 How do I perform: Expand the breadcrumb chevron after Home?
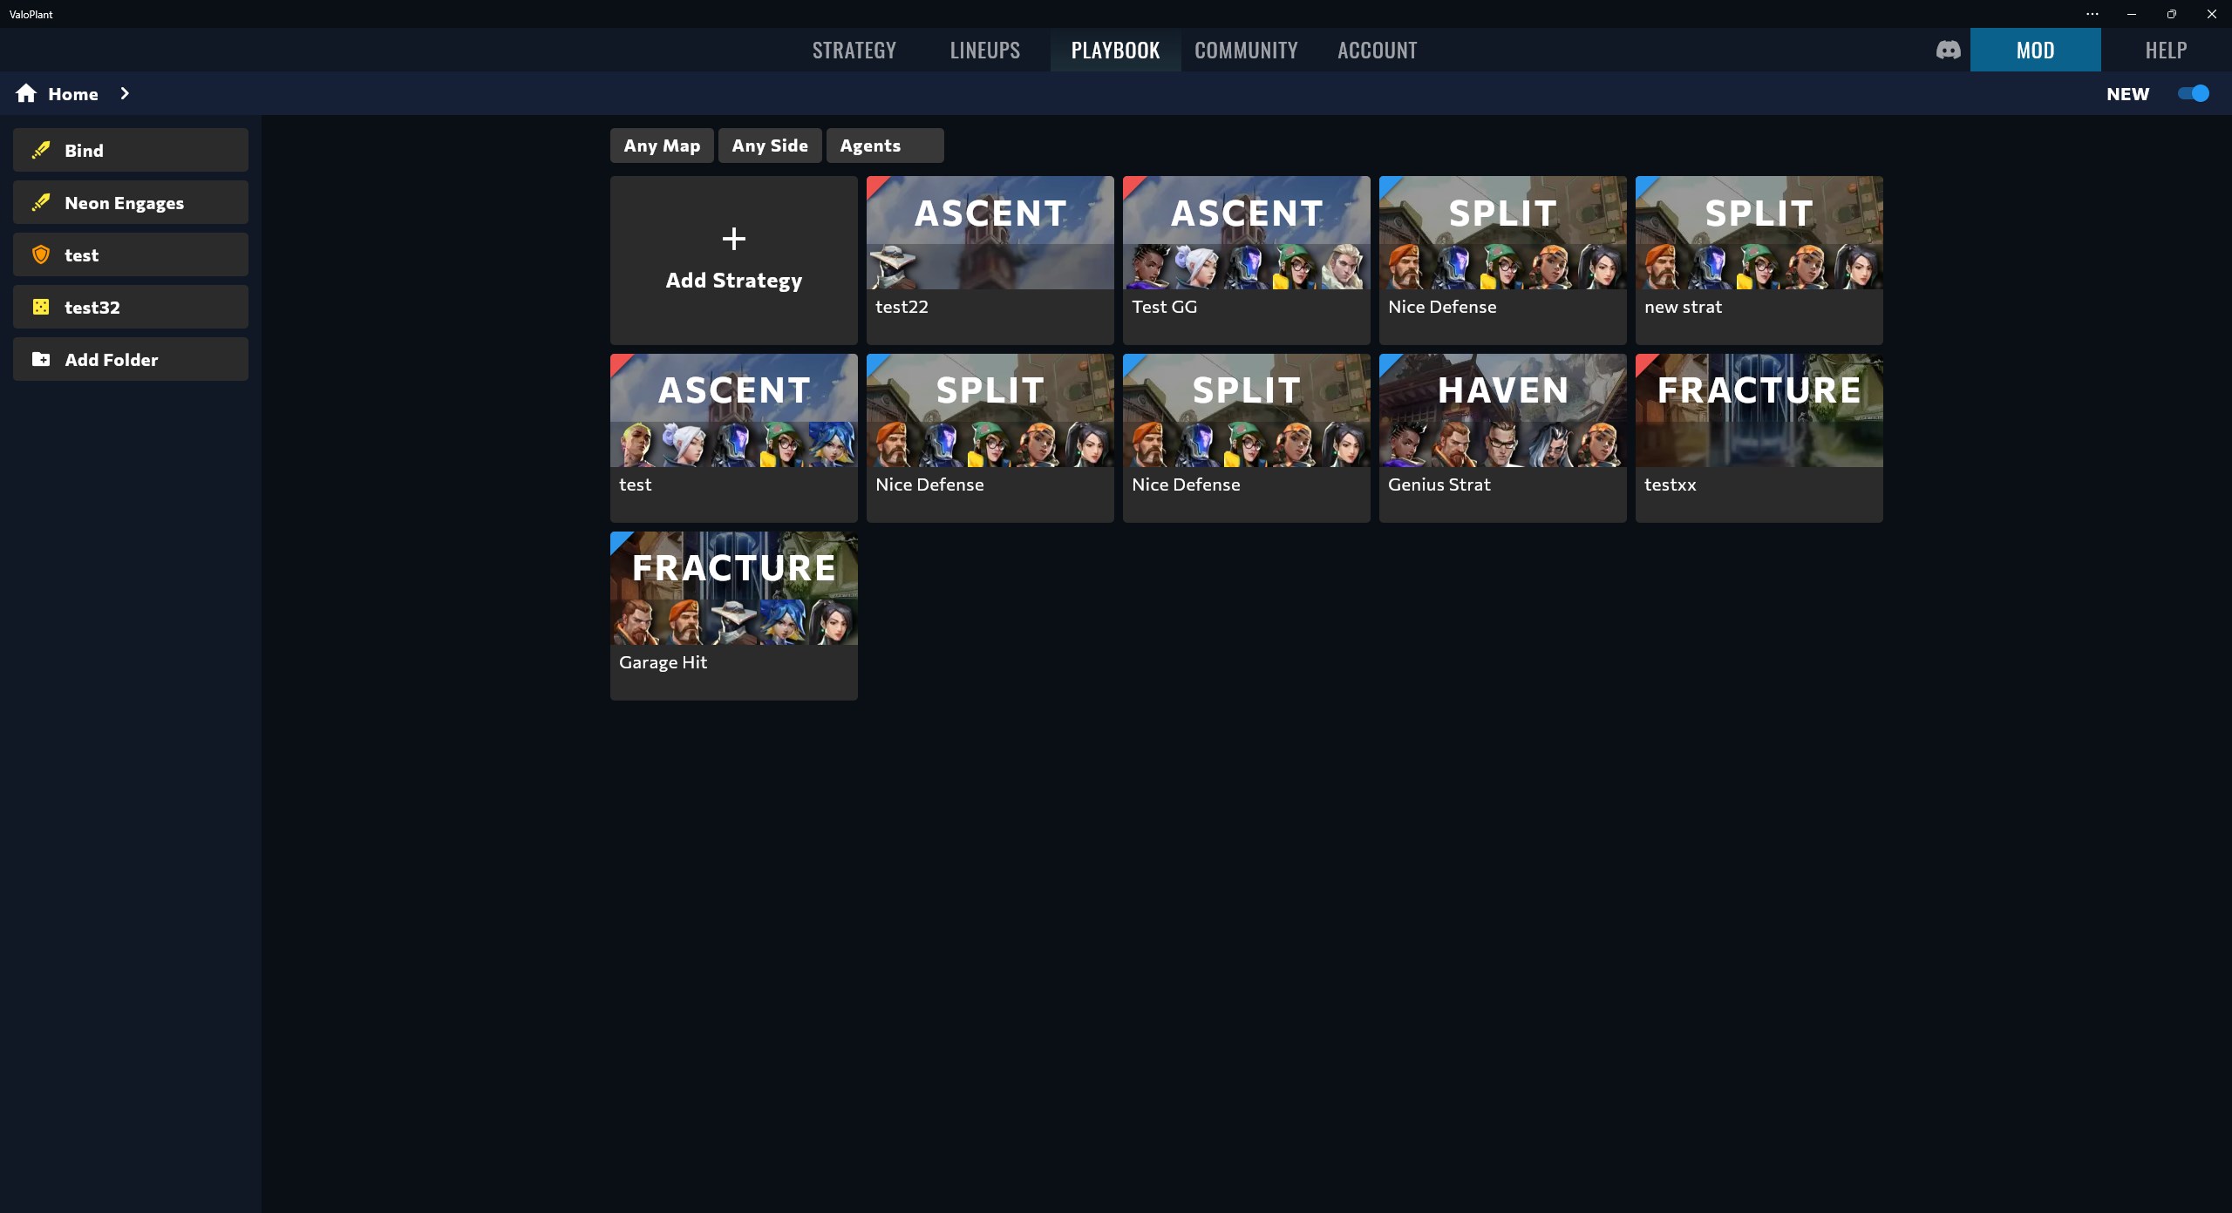tap(125, 93)
